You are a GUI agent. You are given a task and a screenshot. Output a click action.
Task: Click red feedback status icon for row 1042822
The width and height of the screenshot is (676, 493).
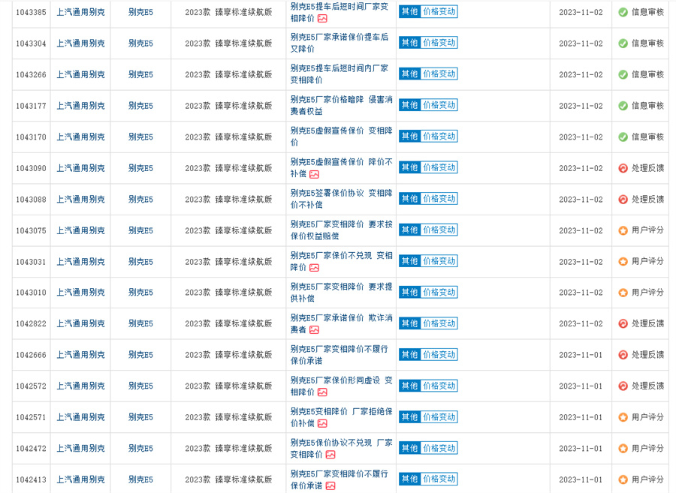[x=623, y=323]
